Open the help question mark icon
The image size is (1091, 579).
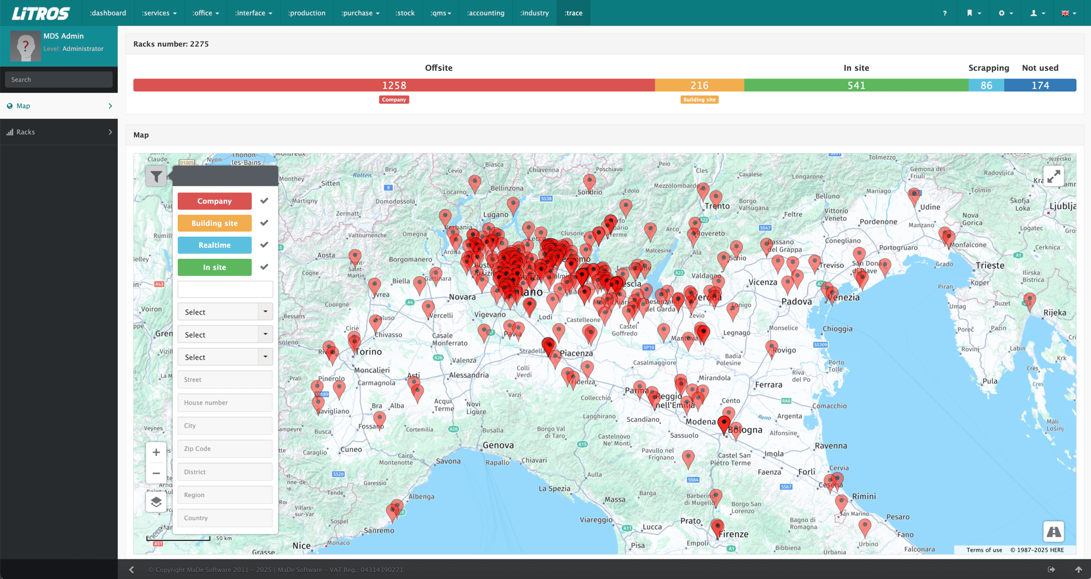point(945,13)
